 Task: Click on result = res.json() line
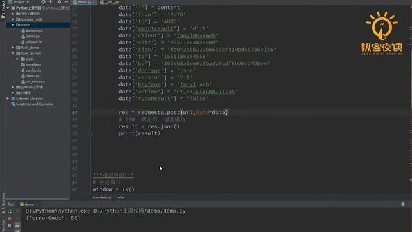(x=149, y=126)
